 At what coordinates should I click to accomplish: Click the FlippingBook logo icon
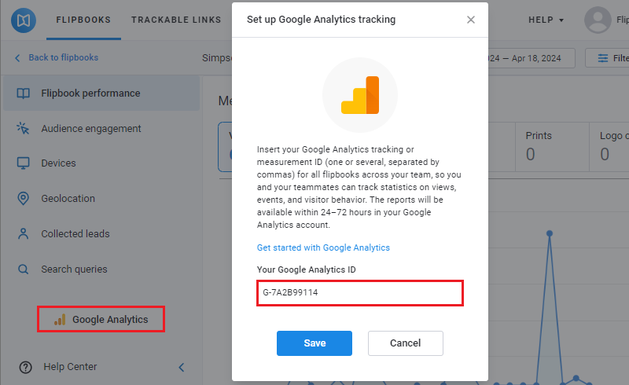pos(24,20)
